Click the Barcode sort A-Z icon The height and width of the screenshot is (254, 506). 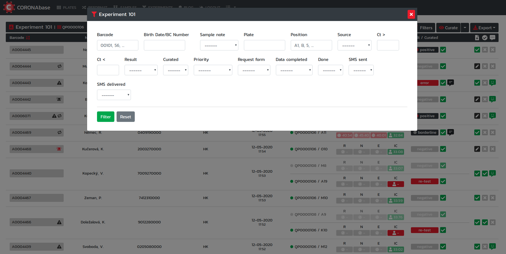click(x=28, y=38)
